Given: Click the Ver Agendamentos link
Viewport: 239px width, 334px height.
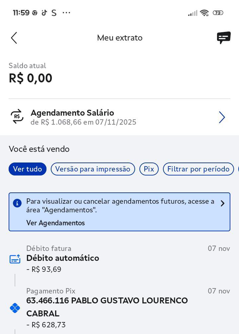Looking at the screenshot, I should (55, 223).
